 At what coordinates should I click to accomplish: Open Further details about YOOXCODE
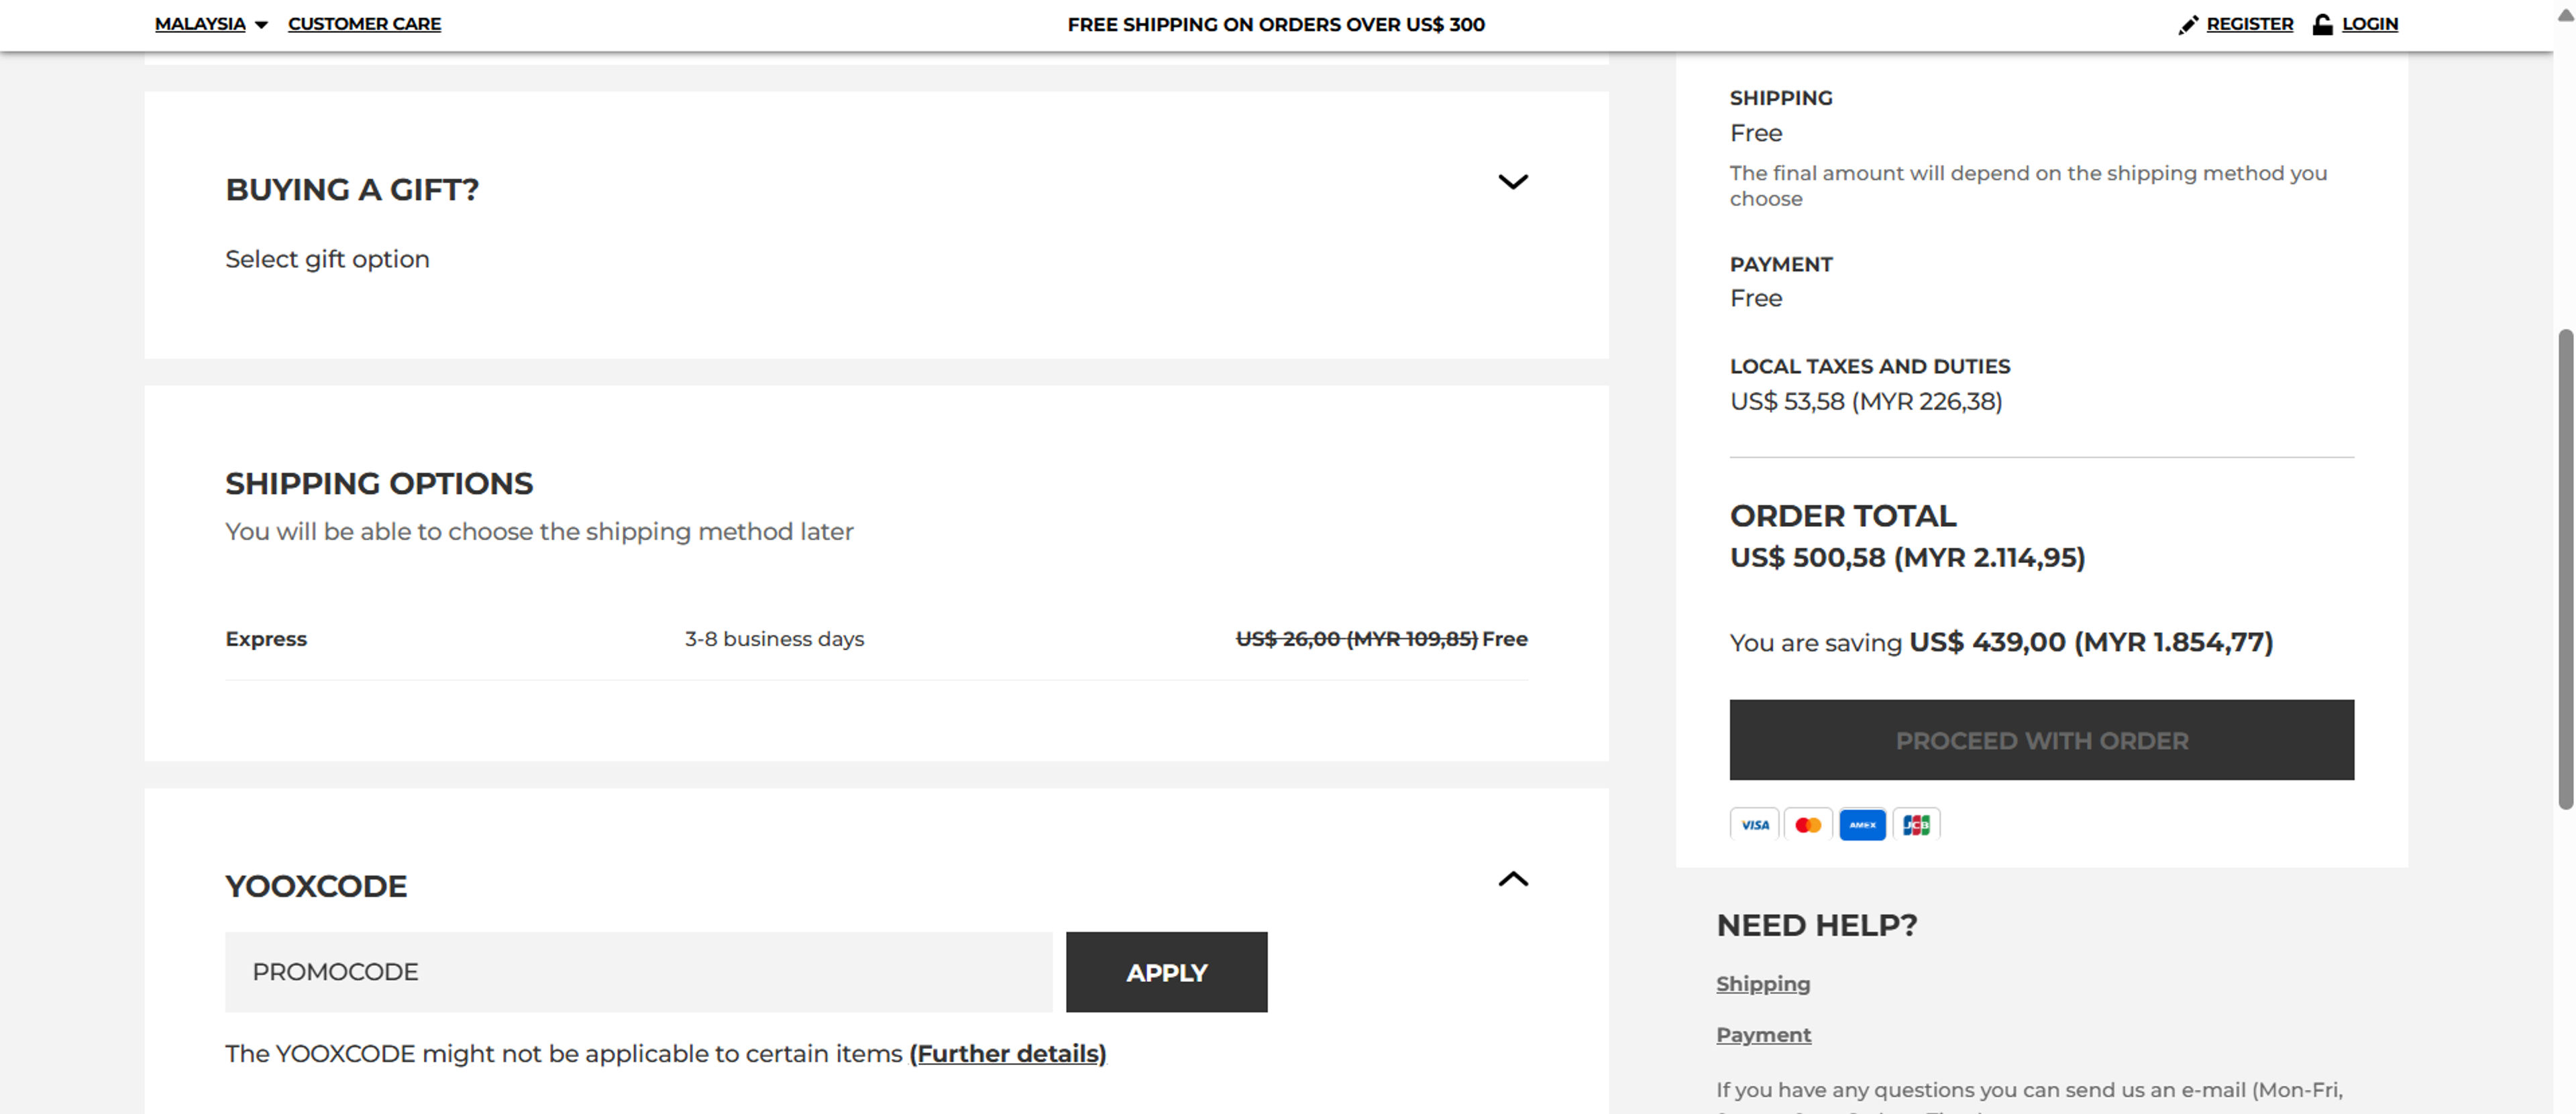coord(1007,1054)
